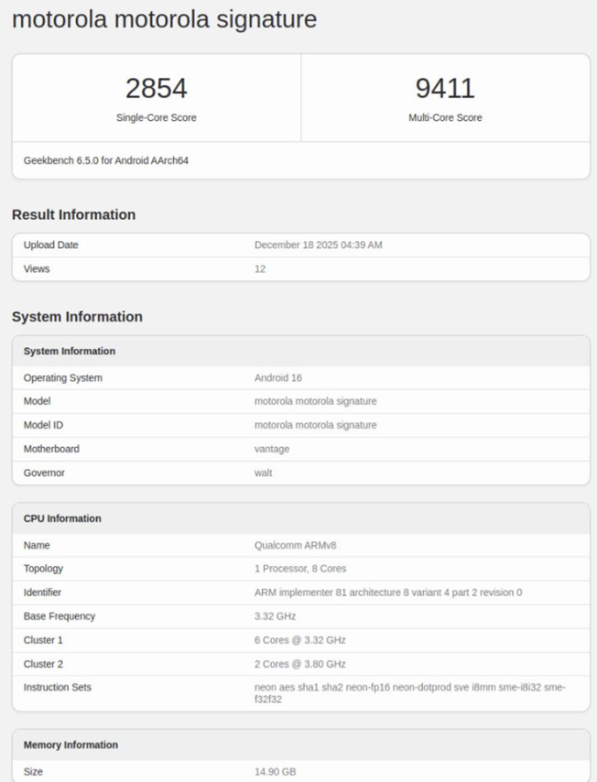Click the 'Result Information' heading
The image size is (597, 782).
click(73, 214)
